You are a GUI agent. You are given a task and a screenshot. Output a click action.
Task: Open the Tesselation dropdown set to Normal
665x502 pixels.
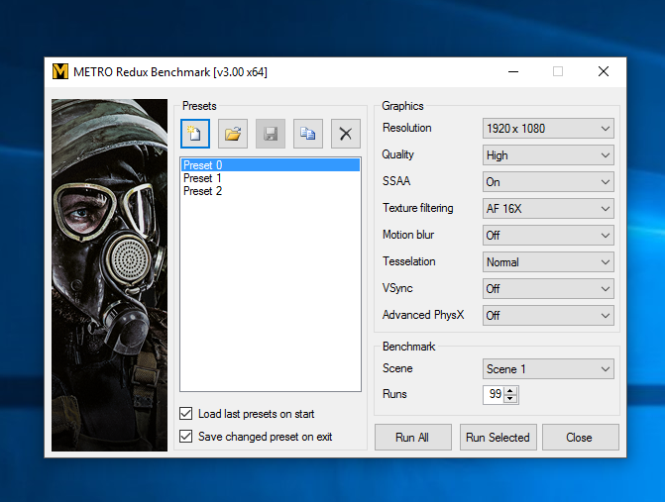point(548,262)
